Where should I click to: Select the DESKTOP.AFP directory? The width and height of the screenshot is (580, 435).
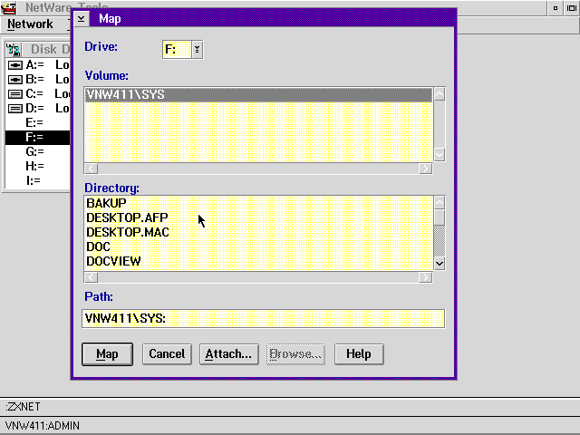point(258,217)
